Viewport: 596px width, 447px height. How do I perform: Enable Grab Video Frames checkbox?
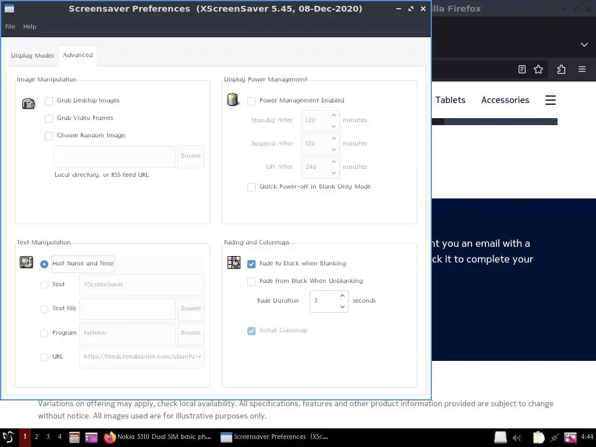tap(49, 118)
